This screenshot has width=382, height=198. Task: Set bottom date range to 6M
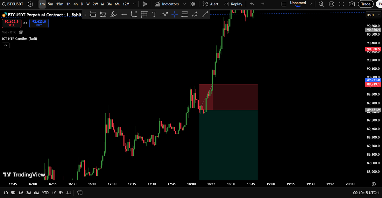coord(36,193)
